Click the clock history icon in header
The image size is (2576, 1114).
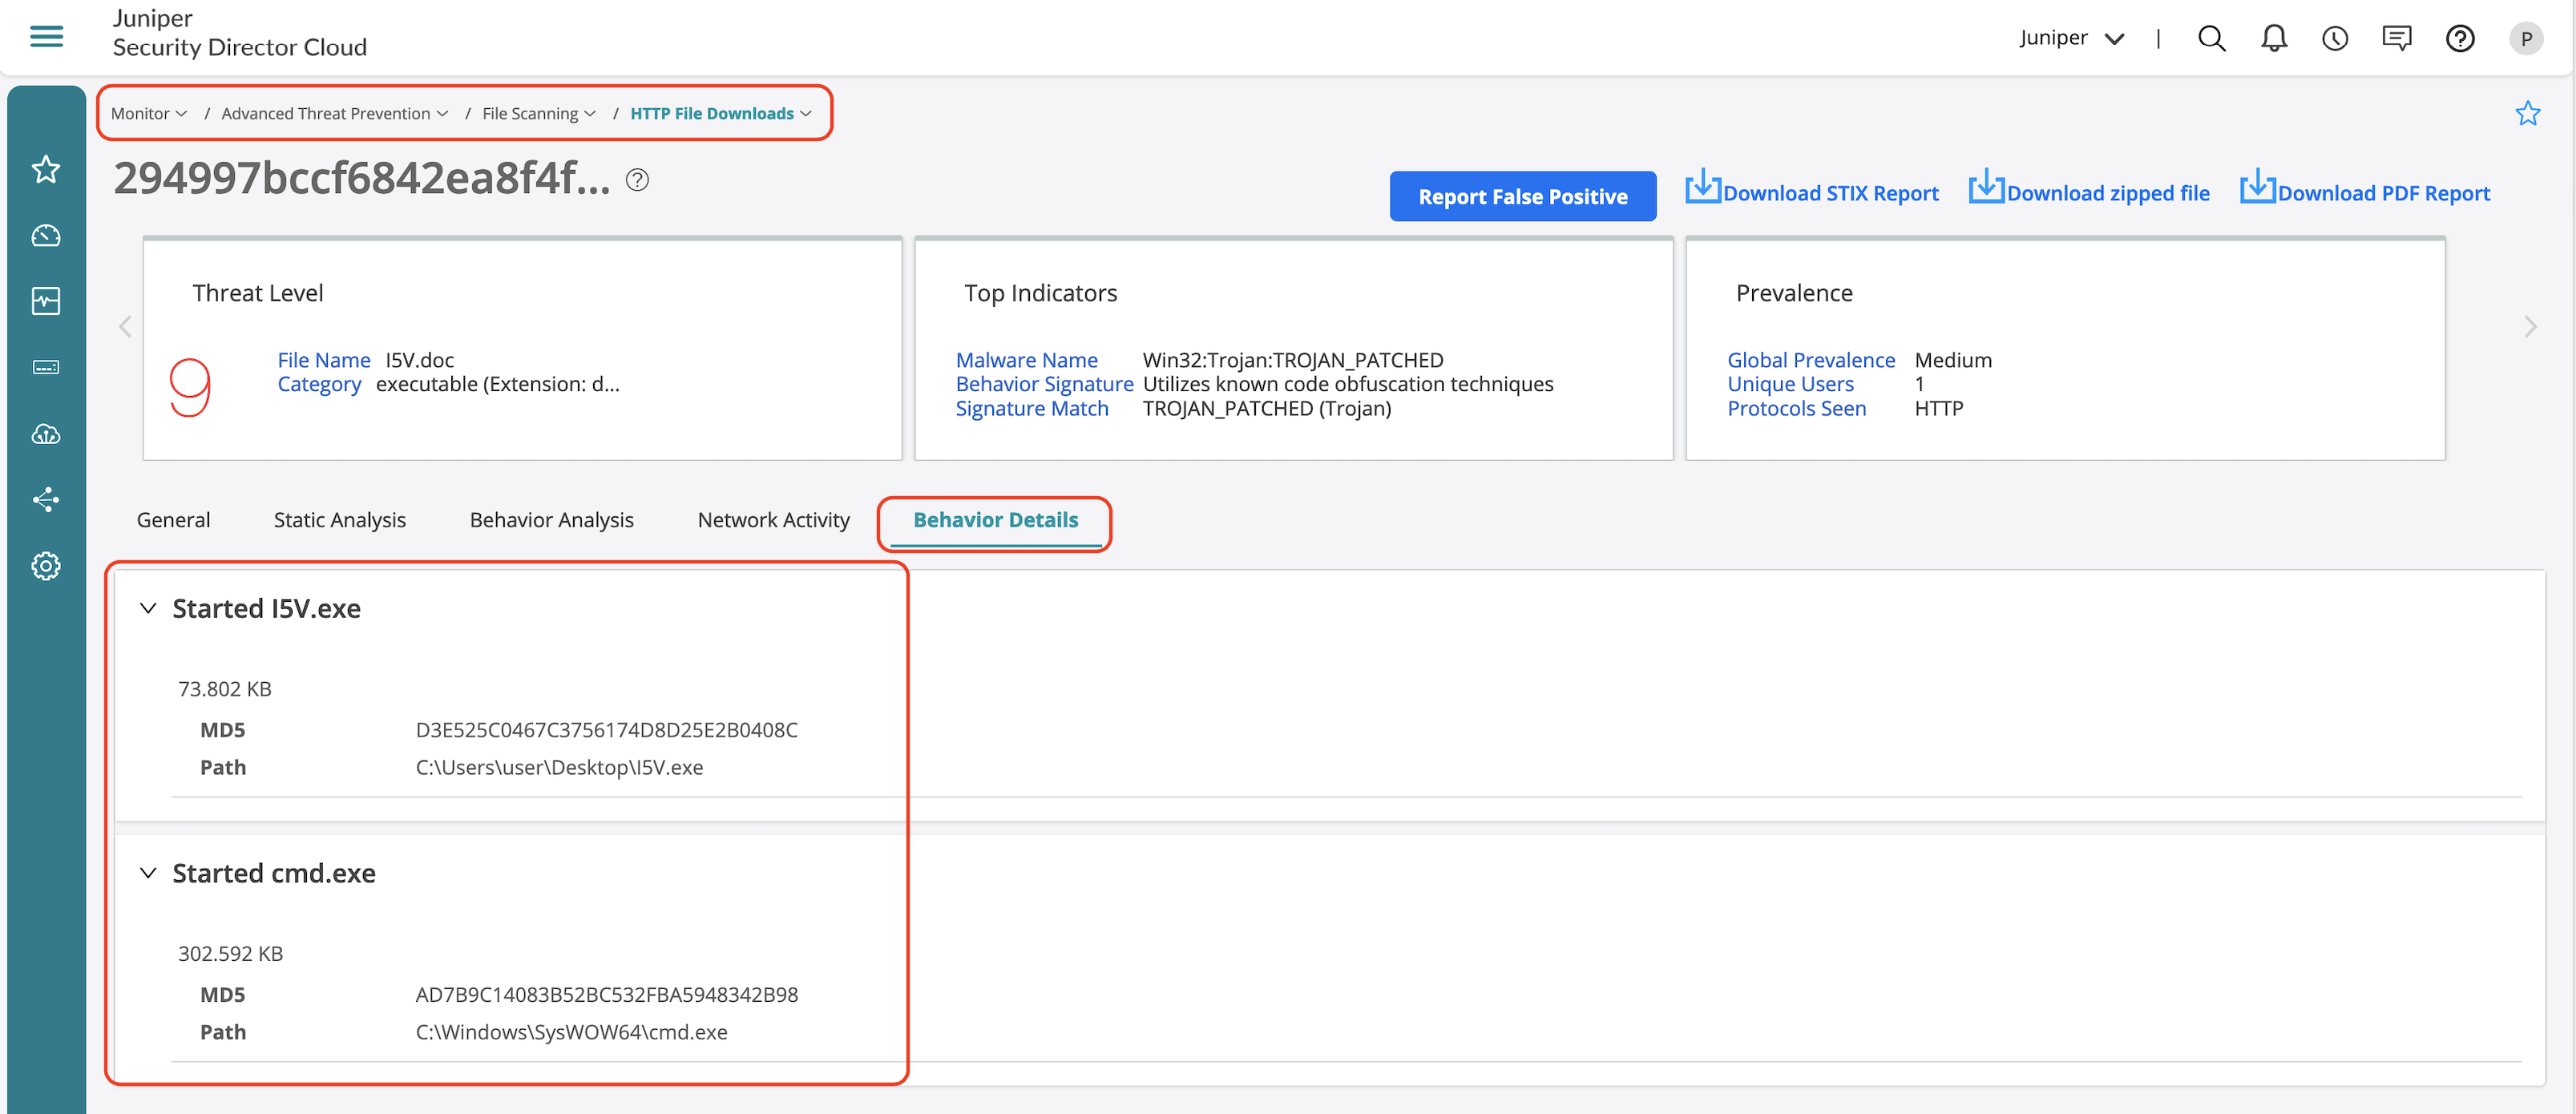pyautogui.click(x=2334, y=38)
